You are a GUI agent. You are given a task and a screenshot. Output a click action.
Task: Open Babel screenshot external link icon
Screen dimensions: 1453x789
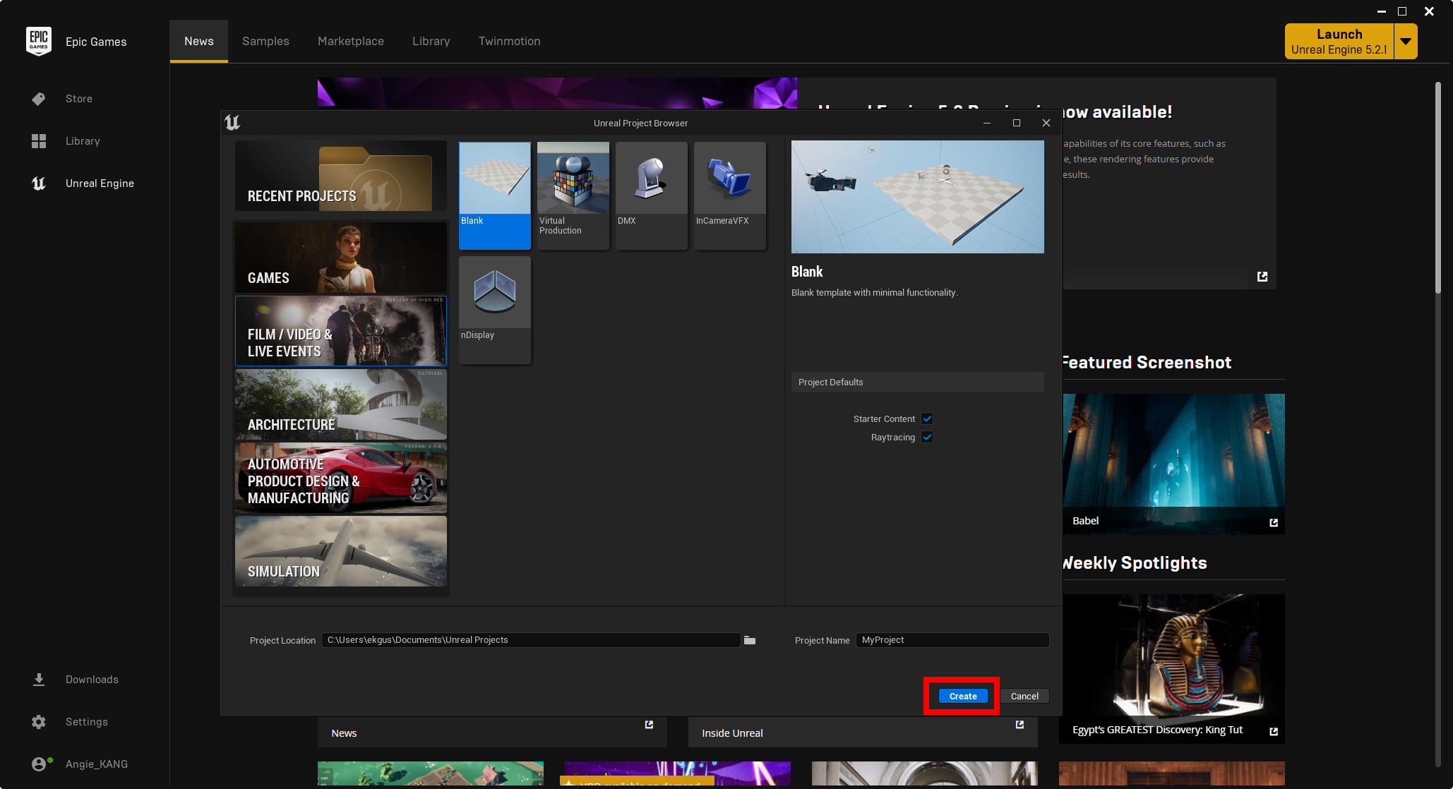1273,522
